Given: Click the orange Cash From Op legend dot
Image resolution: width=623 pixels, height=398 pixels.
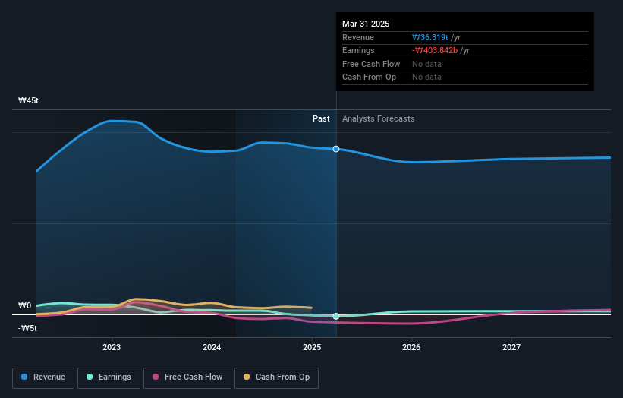Looking at the screenshot, I should pos(247,377).
